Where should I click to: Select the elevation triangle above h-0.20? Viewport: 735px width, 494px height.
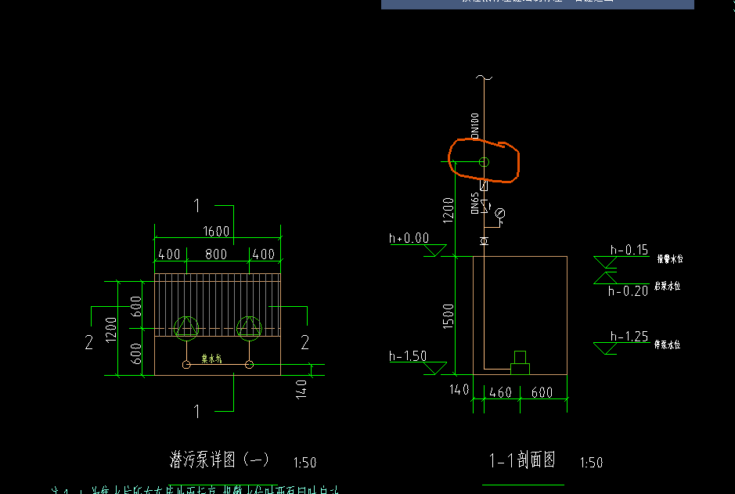[x=605, y=278]
